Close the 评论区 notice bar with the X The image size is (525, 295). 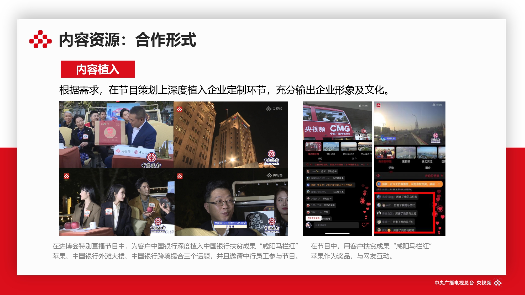(442, 175)
